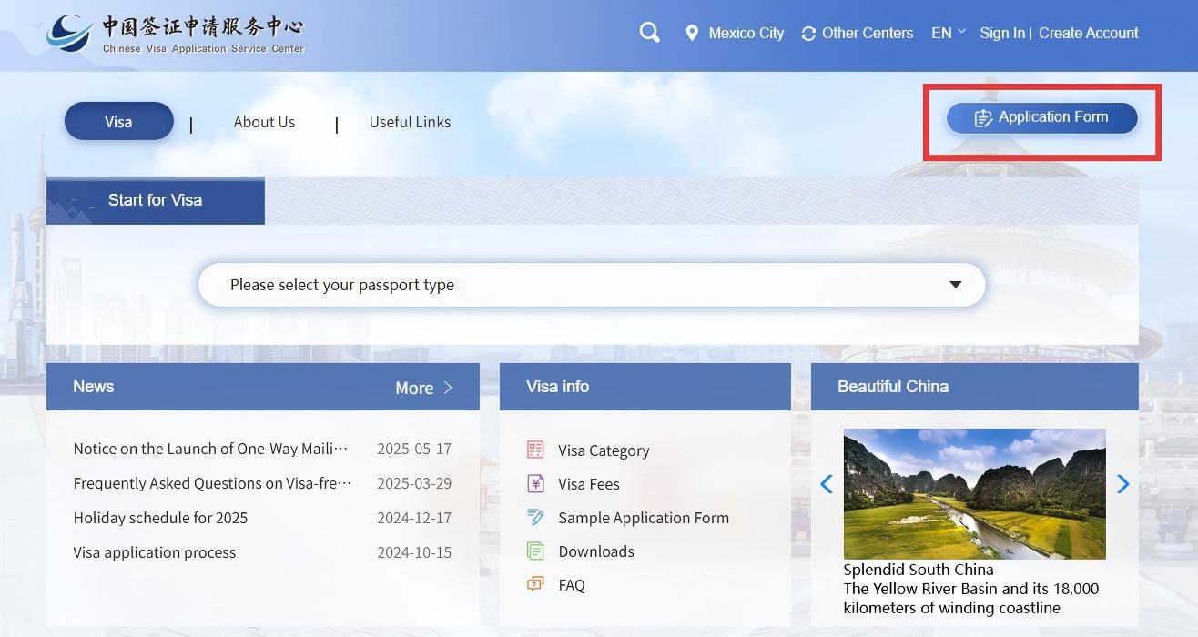Viewport: 1198px width, 637px height.
Task: Select the Visa tab
Action: click(x=118, y=122)
